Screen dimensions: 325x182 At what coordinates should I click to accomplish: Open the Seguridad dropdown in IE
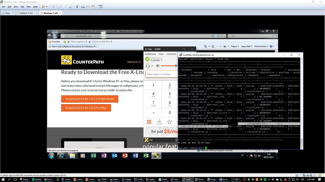(x=247, y=47)
